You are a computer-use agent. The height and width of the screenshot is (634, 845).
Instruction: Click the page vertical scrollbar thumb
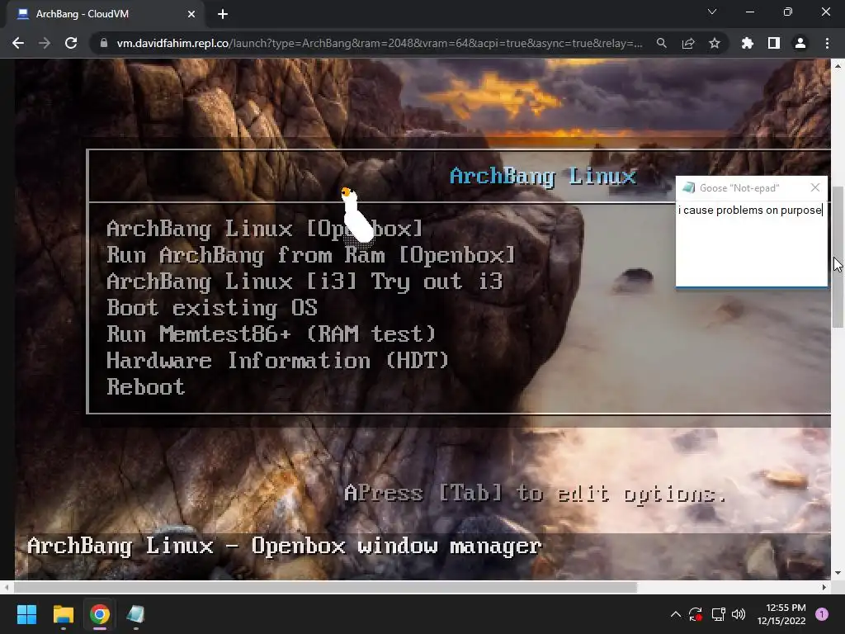(838, 258)
